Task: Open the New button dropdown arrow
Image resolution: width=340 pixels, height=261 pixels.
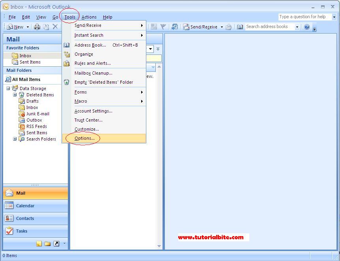Action: (x=28, y=27)
